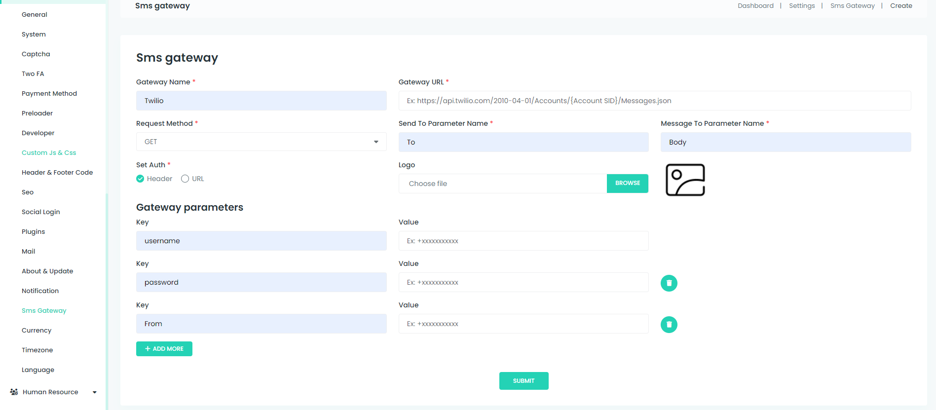Open Language settings
Image resolution: width=936 pixels, height=410 pixels.
coord(38,370)
